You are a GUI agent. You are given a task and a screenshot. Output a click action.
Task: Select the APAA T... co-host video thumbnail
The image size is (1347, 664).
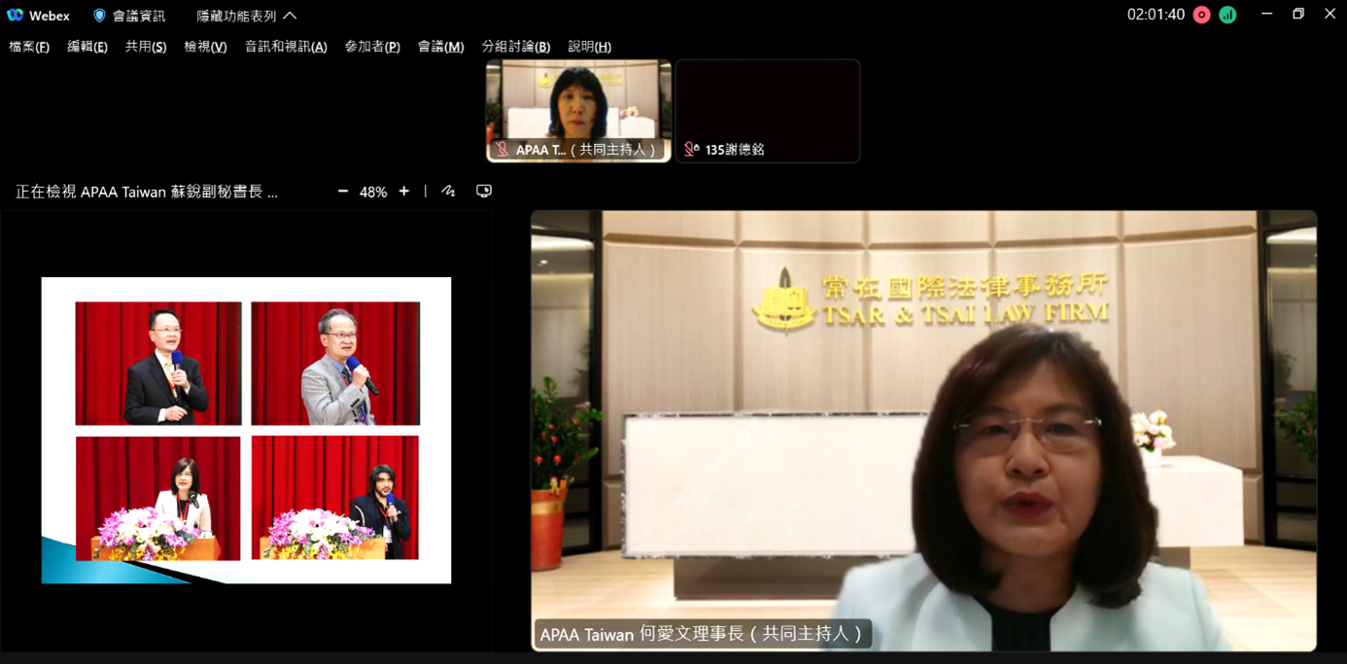click(x=578, y=111)
